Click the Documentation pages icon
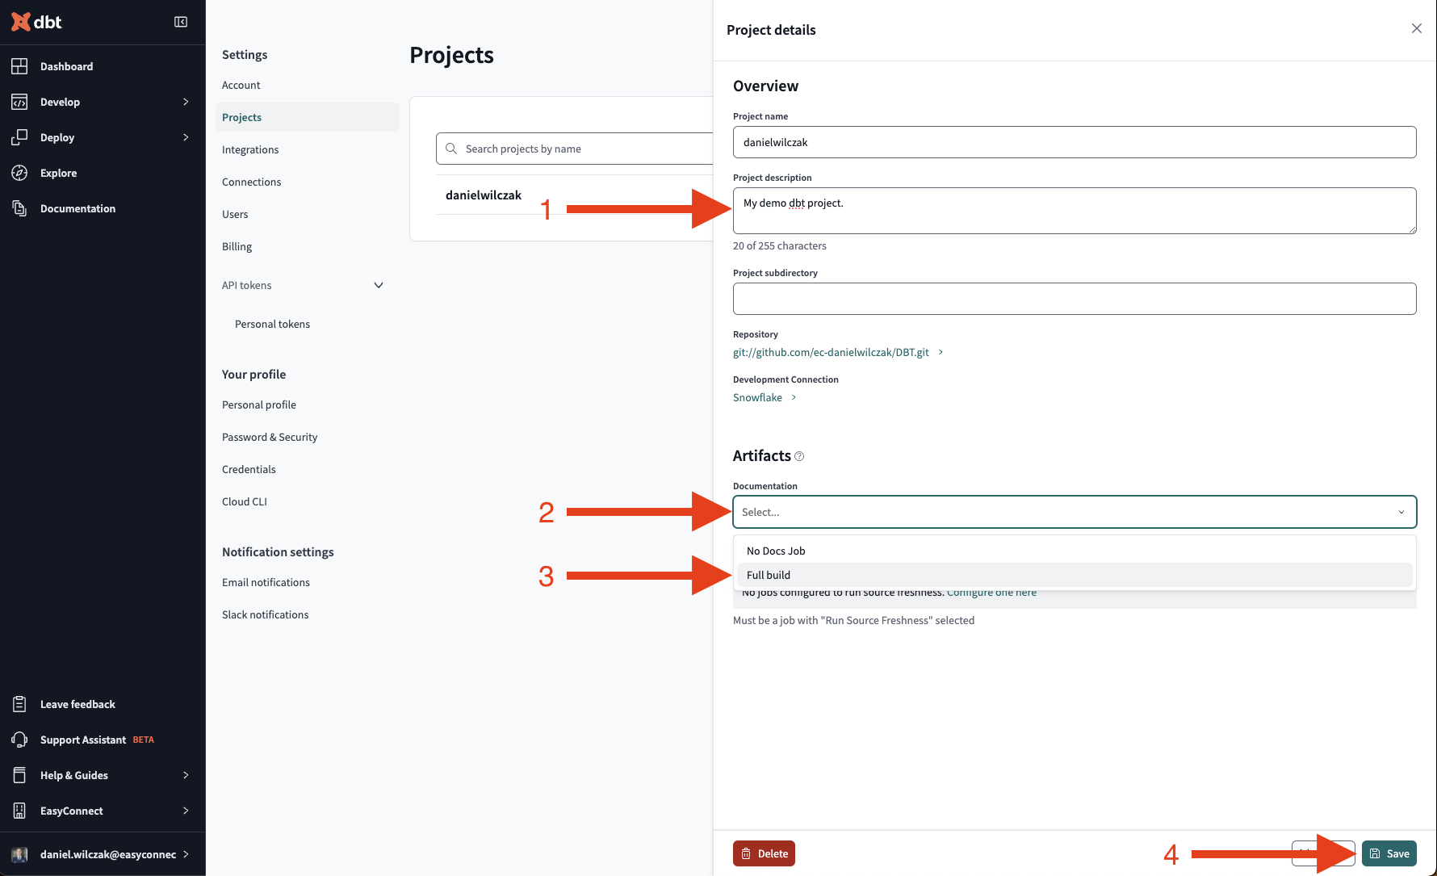 tap(19, 208)
